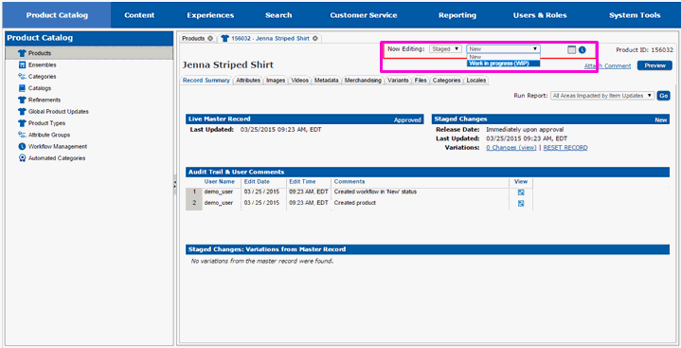Select the Merchandising tab
The width and height of the screenshot is (681, 348).
click(363, 81)
